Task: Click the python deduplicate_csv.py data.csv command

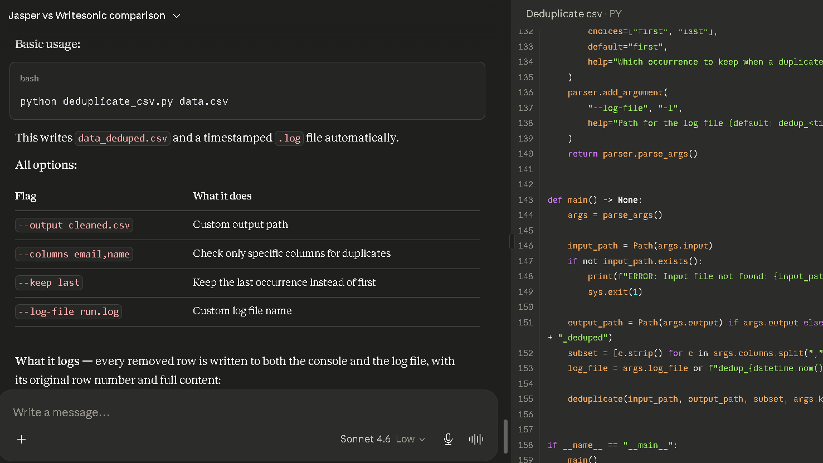Action: [x=124, y=101]
